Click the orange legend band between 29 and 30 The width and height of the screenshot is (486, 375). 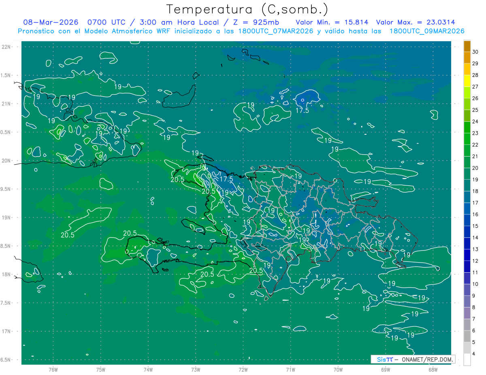pos(467,57)
